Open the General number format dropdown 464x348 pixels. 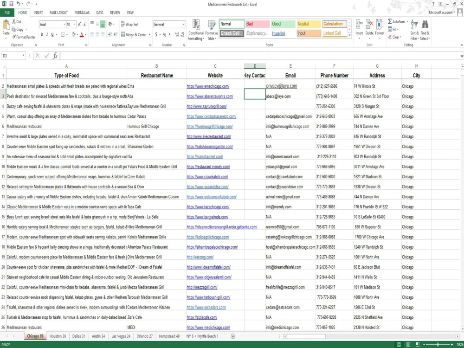click(x=183, y=24)
